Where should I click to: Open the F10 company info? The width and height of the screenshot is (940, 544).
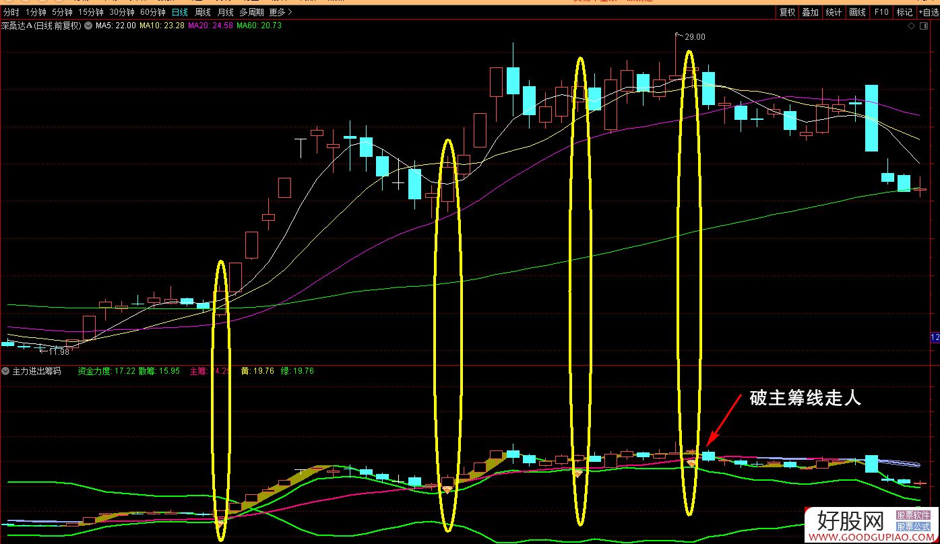click(x=881, y=12)
